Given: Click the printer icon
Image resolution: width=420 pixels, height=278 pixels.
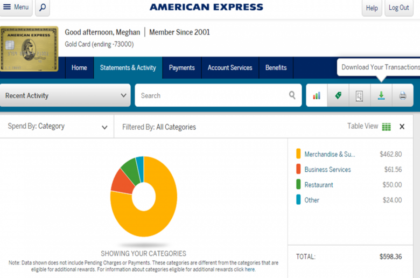Looking at the screenshot, I should tap(403, 95).
